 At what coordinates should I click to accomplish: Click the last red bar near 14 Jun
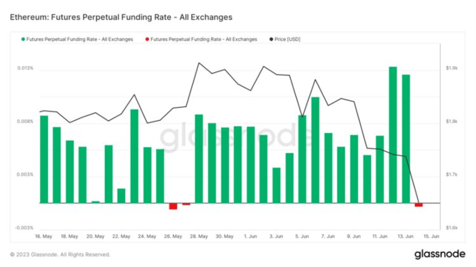pos(419,205)
